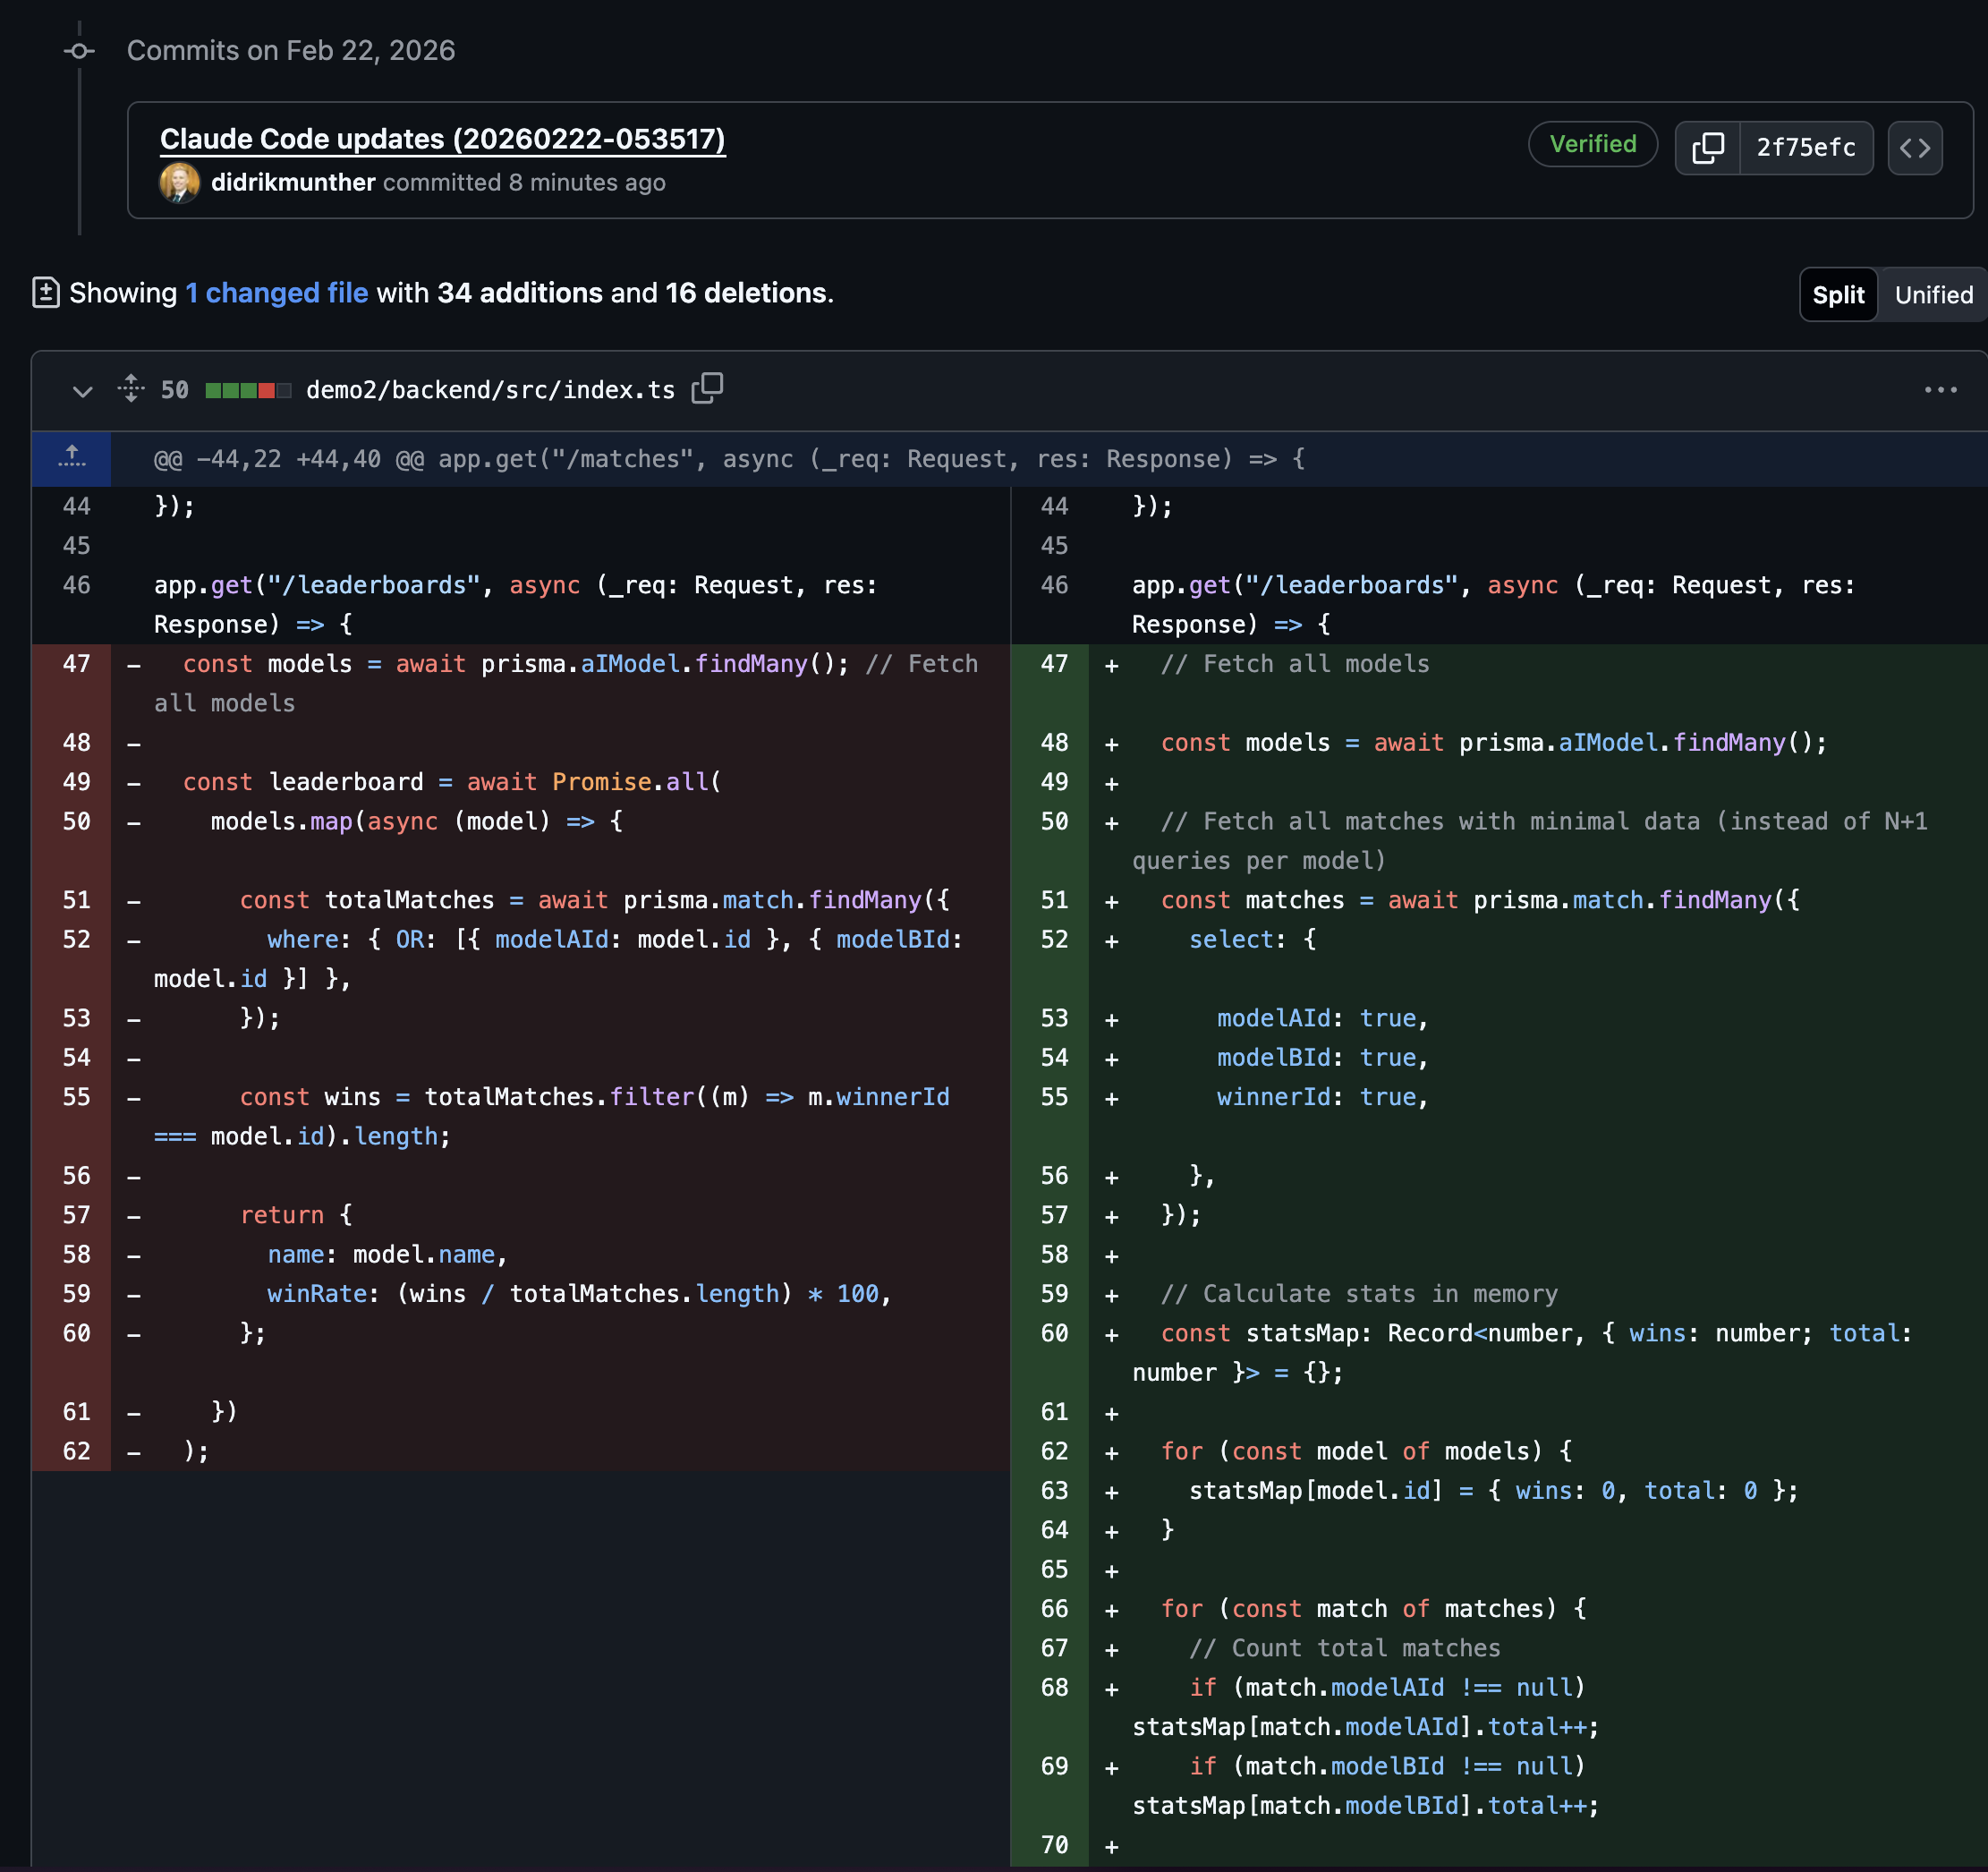Image resolution: width=1988 pixels, height=1872 pixels.
Task: Collapse the index.ts file diff
Action: click(83, 390)
